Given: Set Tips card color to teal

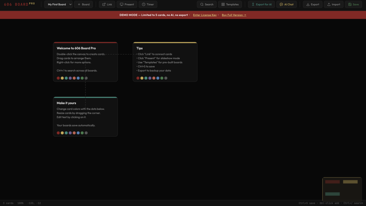Looking at the screenshot, I should coord(146,78).
